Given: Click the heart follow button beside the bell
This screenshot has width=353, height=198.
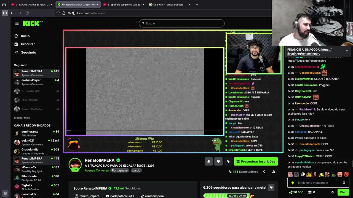Looking at the screenshot, I should click(x=218, y=161).
